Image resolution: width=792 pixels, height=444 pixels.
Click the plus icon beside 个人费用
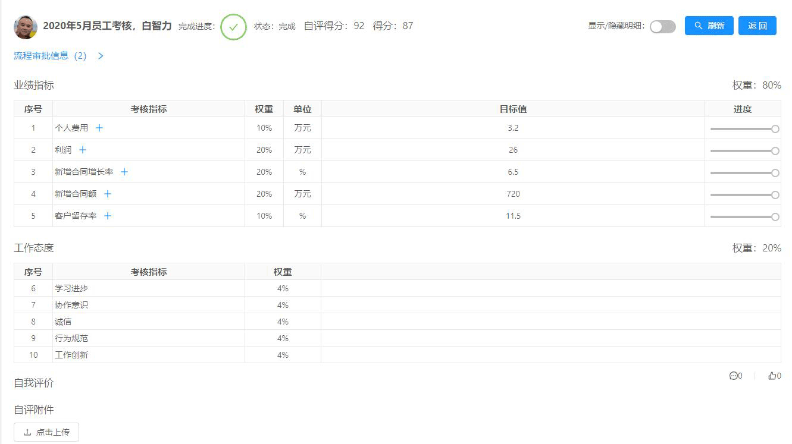[99, 128]
